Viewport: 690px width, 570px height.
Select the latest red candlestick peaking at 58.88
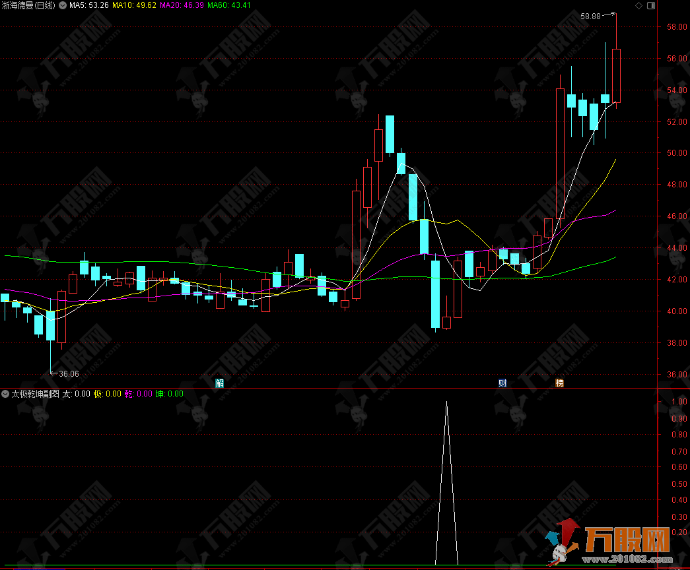click(x=616, y=76)
